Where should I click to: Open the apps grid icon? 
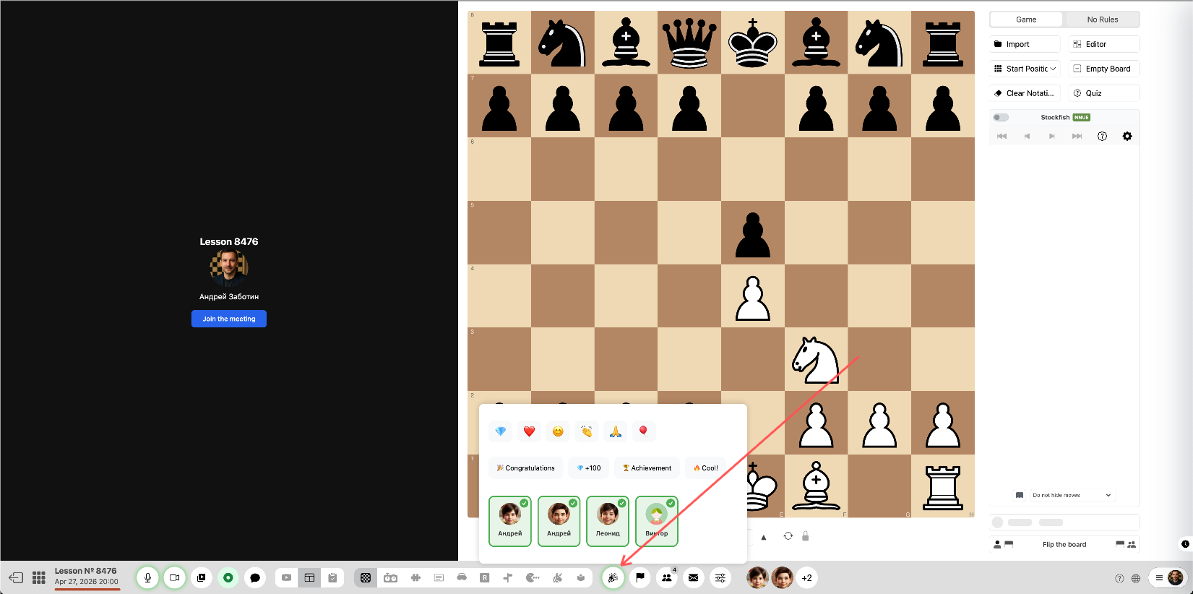coord(39,577)
